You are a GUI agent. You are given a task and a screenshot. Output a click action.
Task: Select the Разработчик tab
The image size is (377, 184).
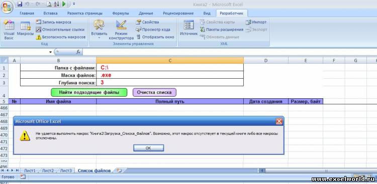(232, 13)
